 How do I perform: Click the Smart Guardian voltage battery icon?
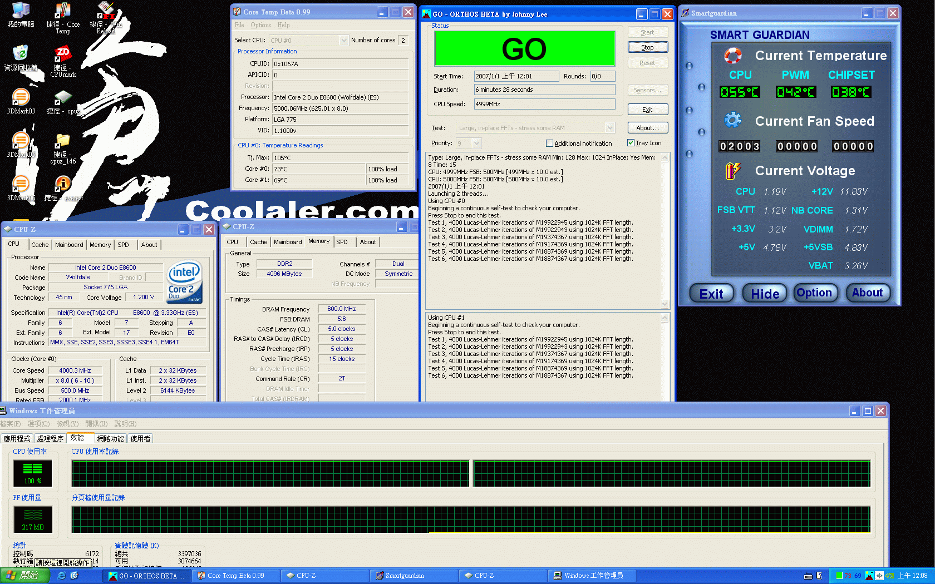pos(733,171)
